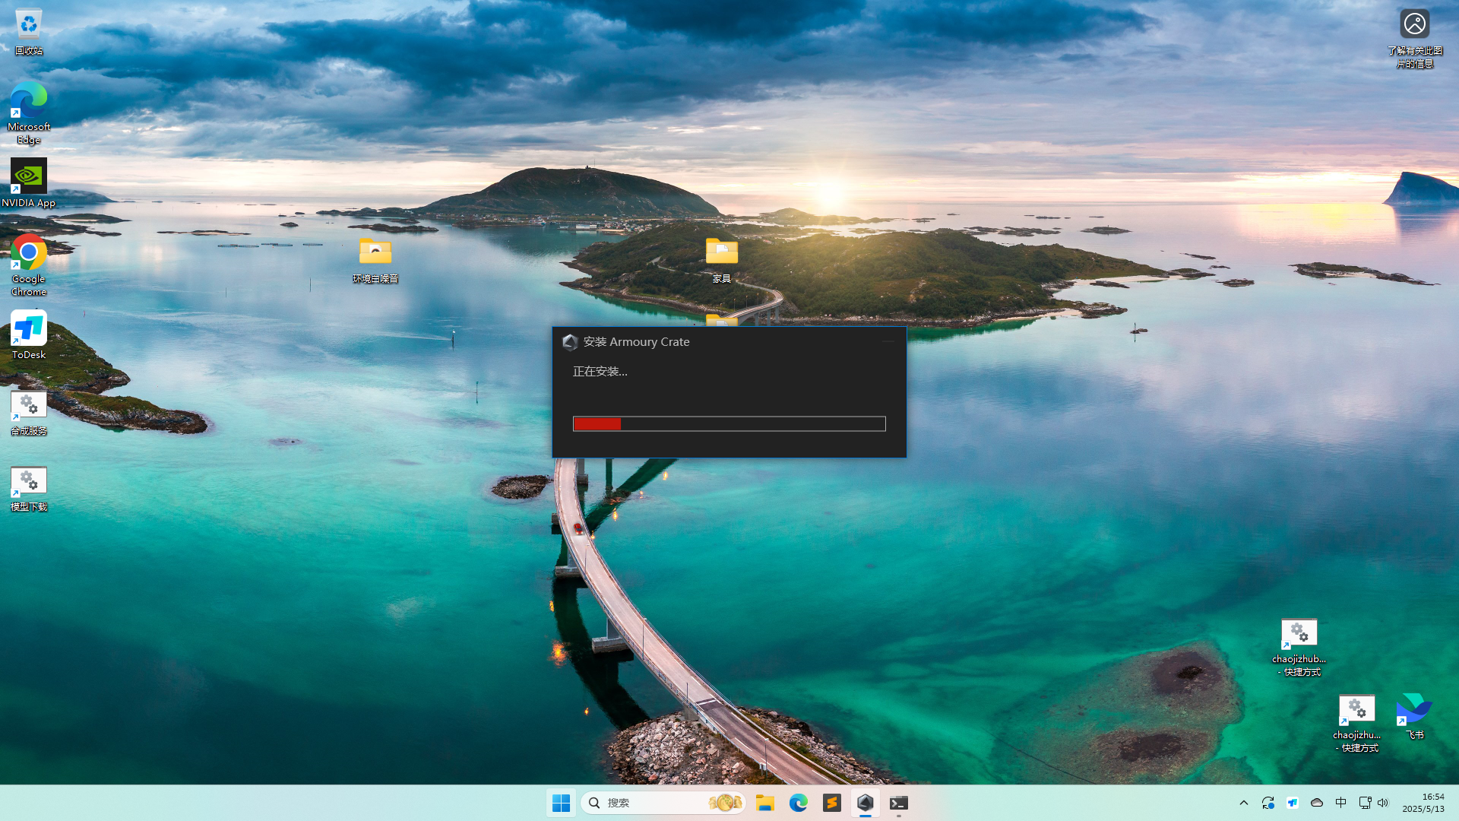The width and height of the screenshot is (1459, 821).
Task: Expand the hidden tray icons chevron
Action: coord(1243,803)
